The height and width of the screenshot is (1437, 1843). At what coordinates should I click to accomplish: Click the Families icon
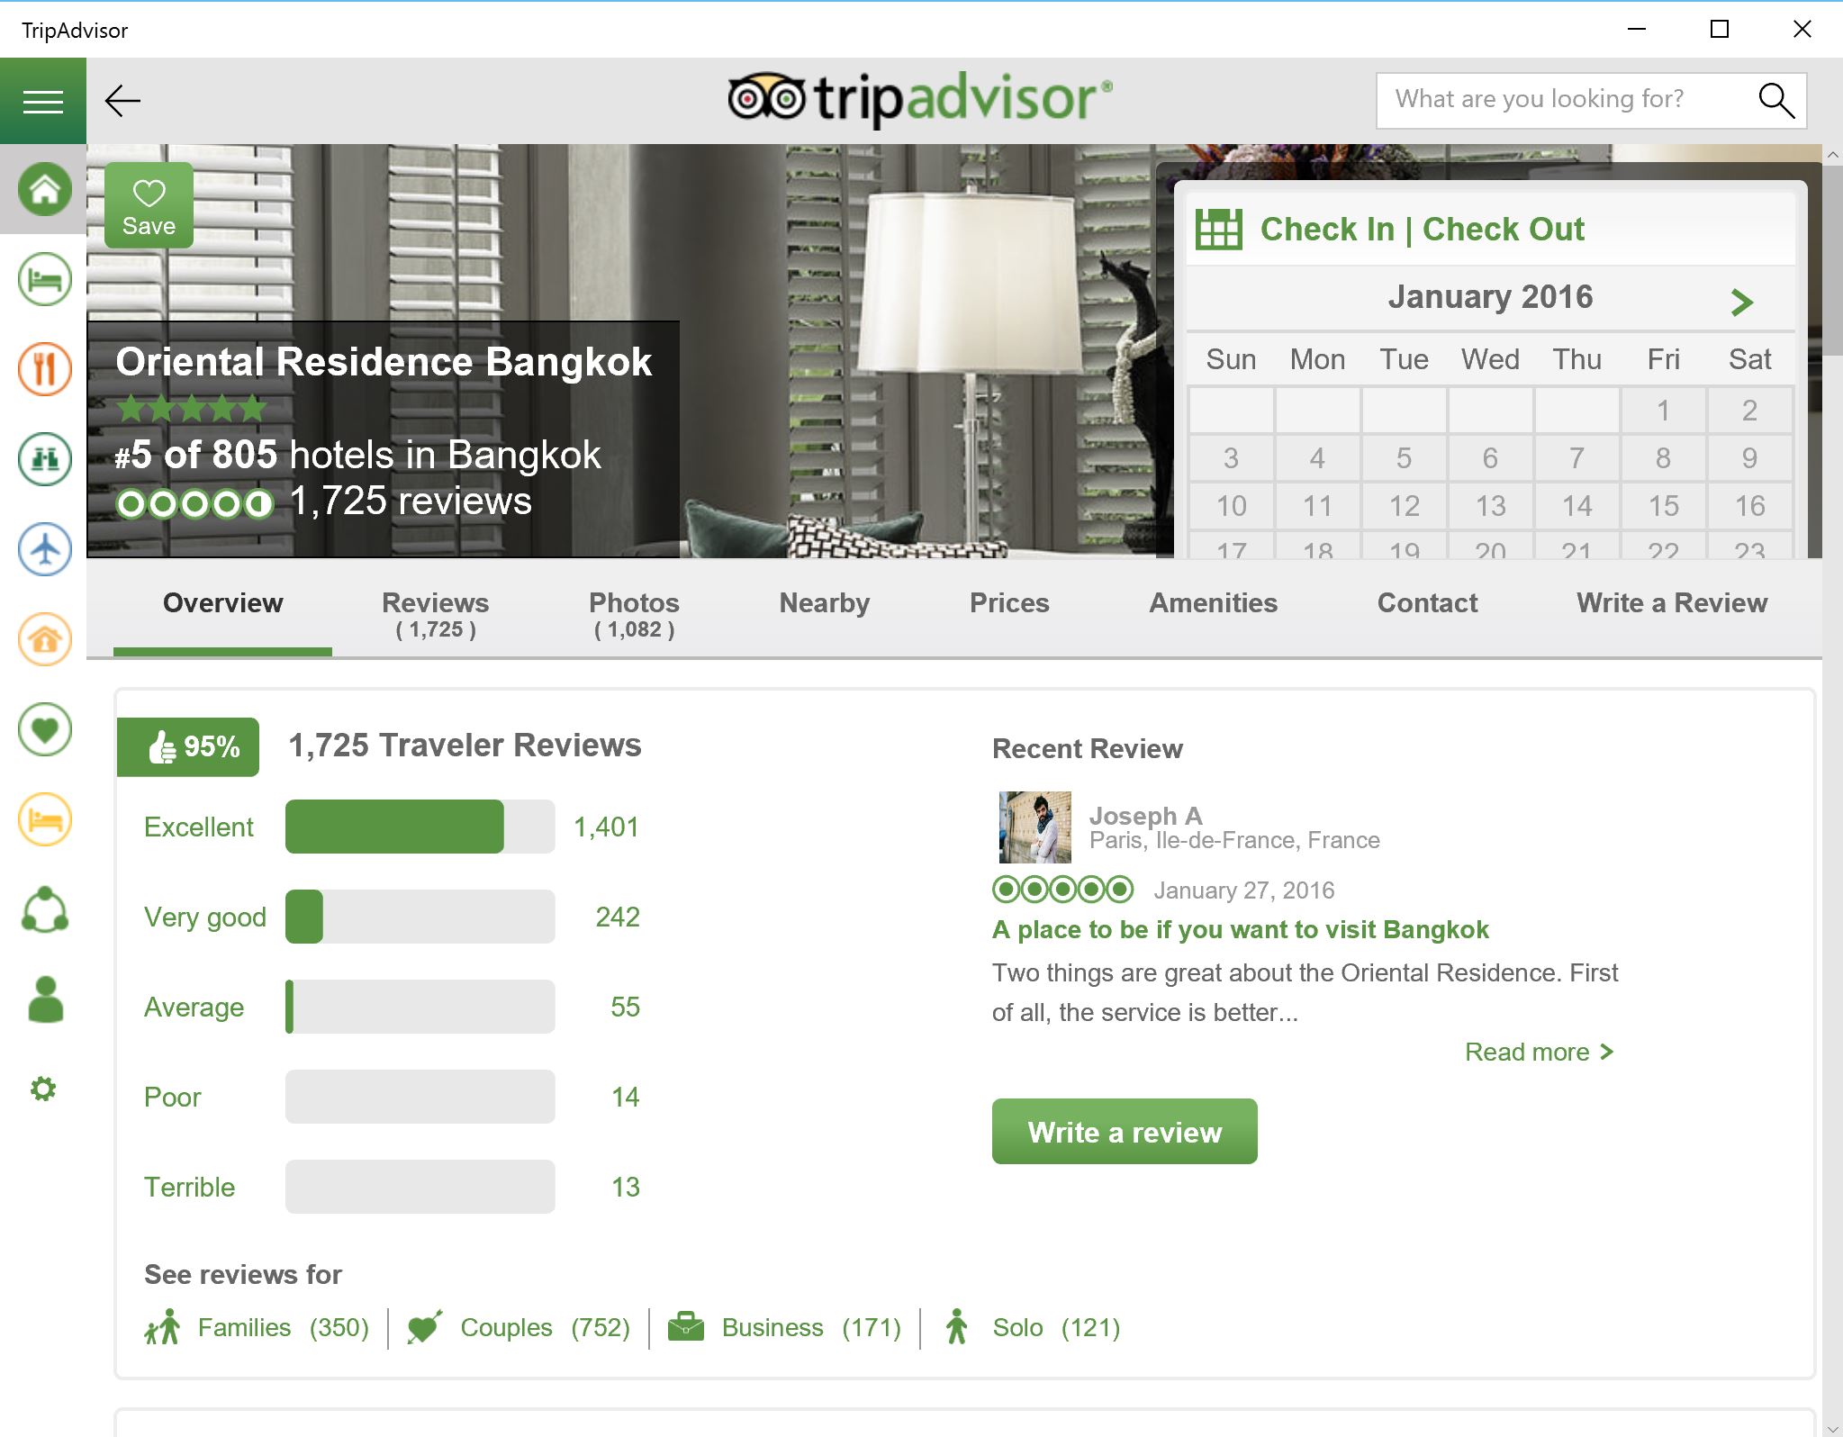tap(162, 1327)
